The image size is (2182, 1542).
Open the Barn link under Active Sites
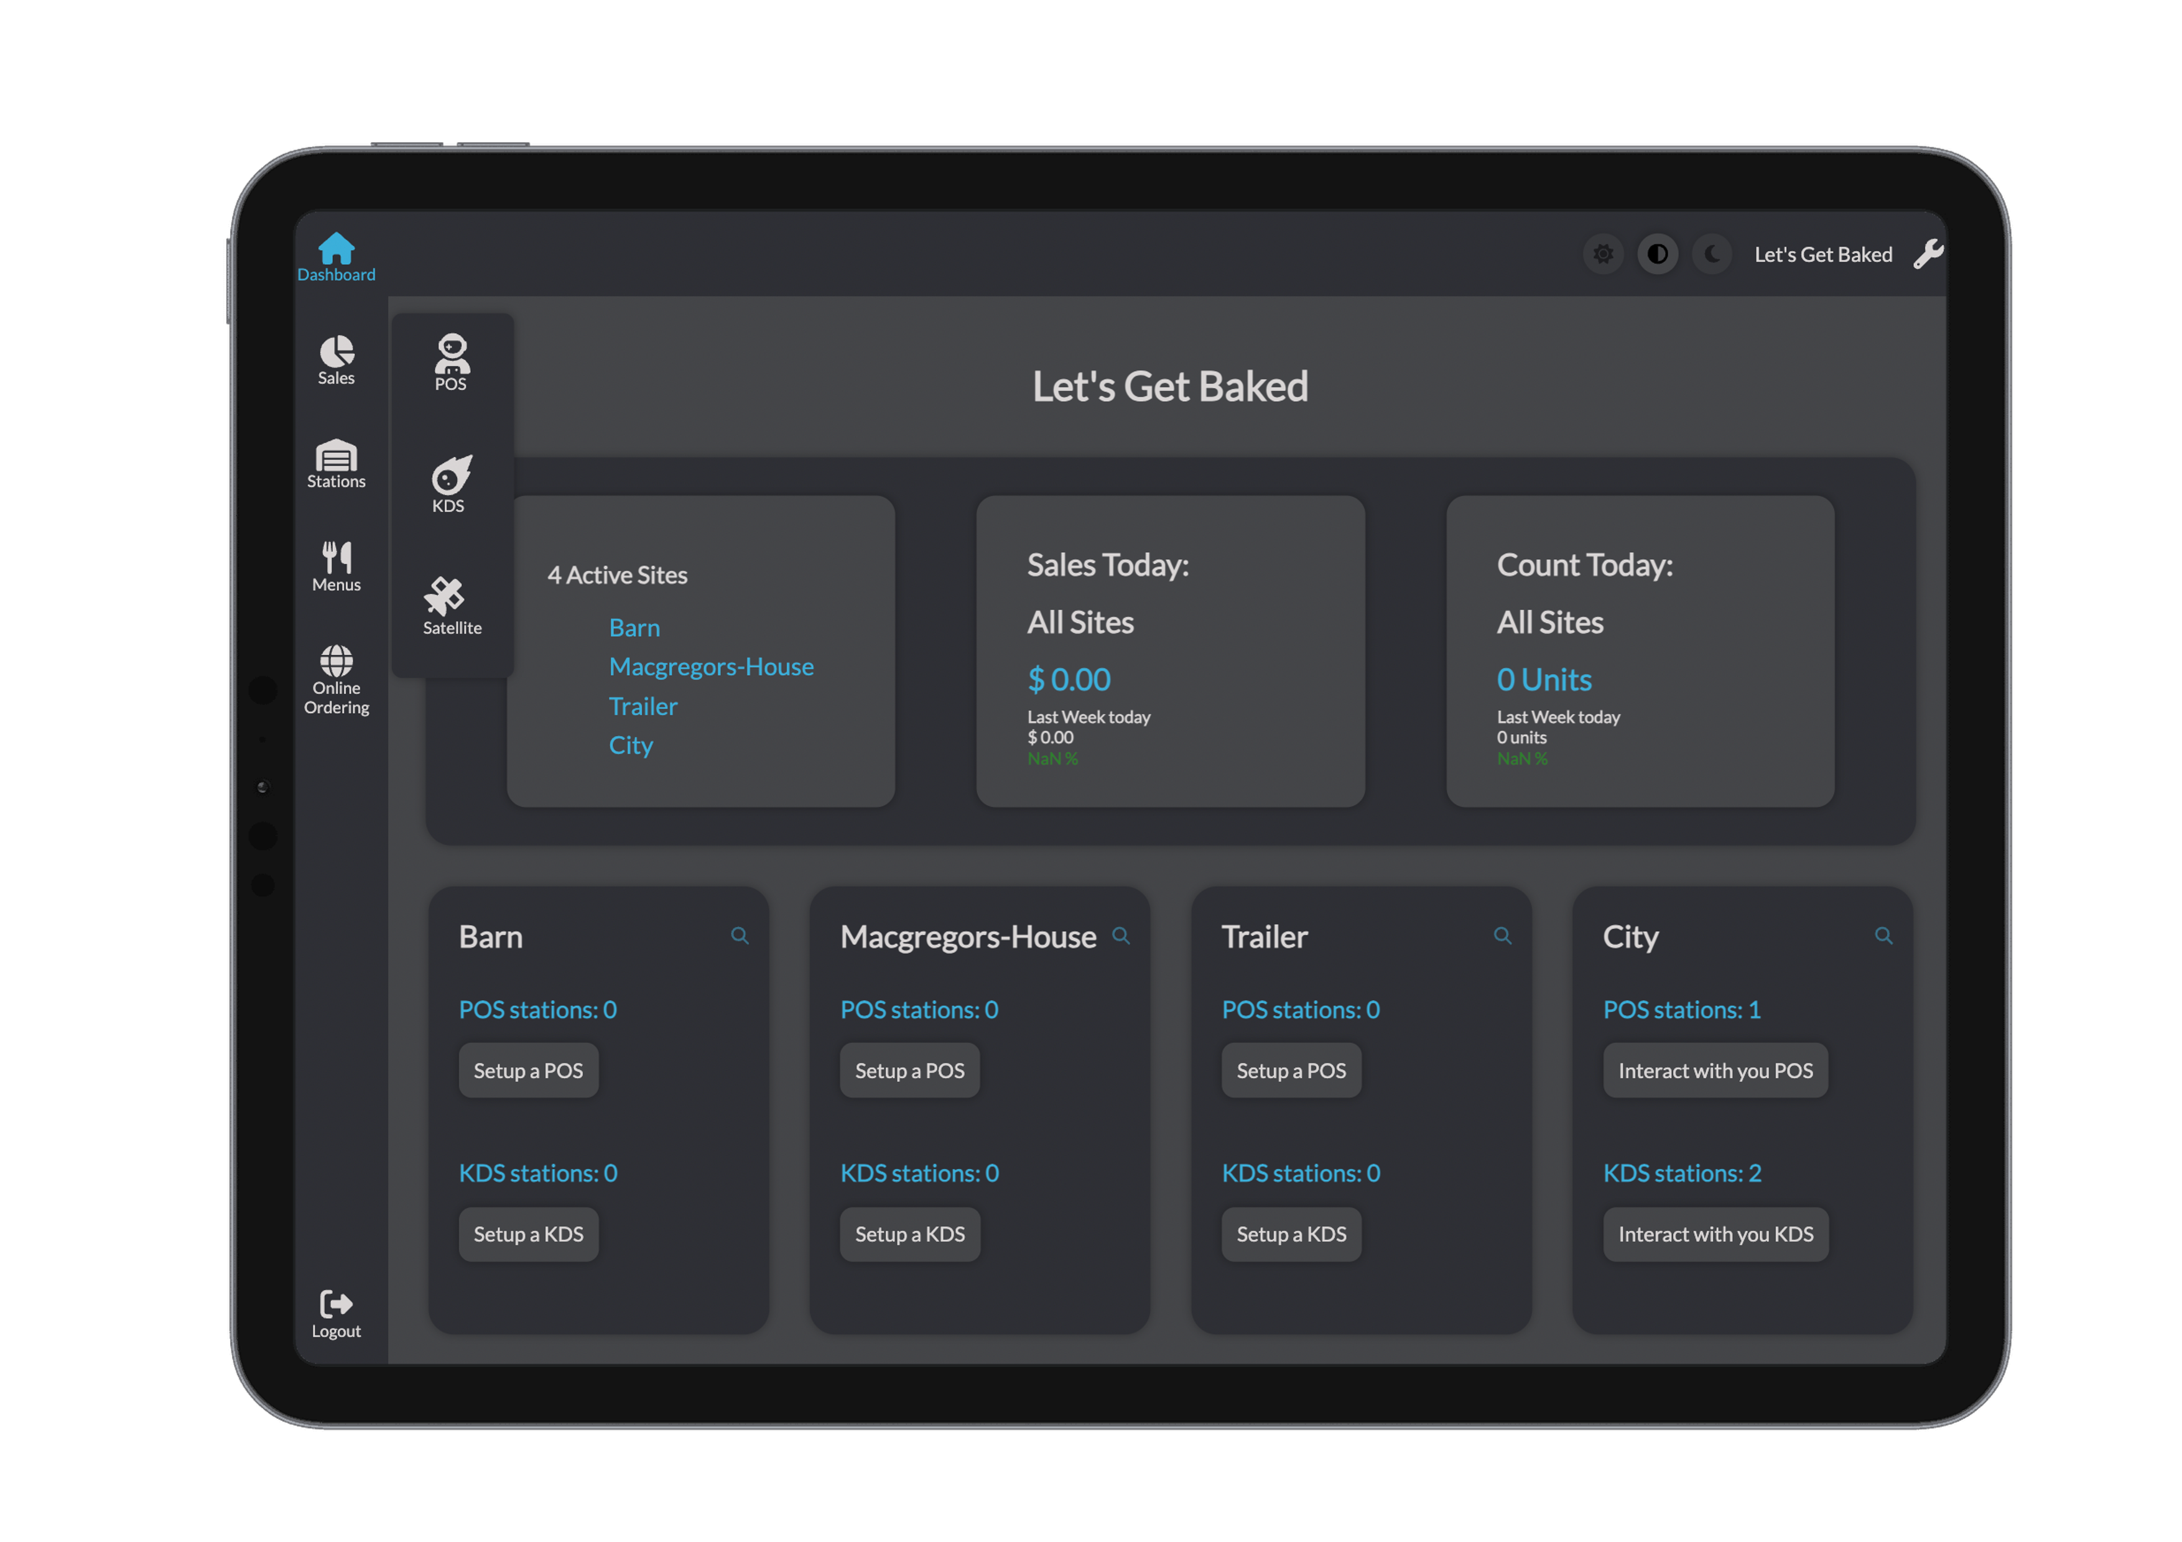[634, 627]
